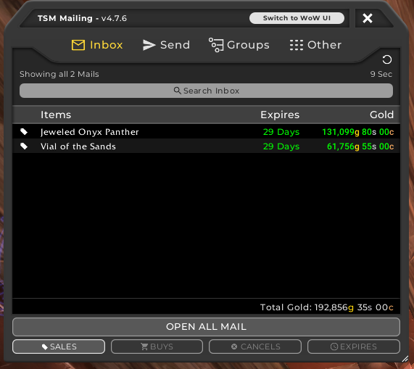Viewport: 414px width, 369px height.
Task: Click 29 Days in Jeweled Onyx Panther row
Action: click(x=281, y=132)
